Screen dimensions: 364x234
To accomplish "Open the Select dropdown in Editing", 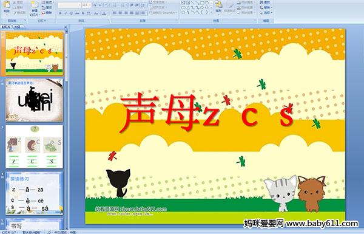I will [266, 13].
